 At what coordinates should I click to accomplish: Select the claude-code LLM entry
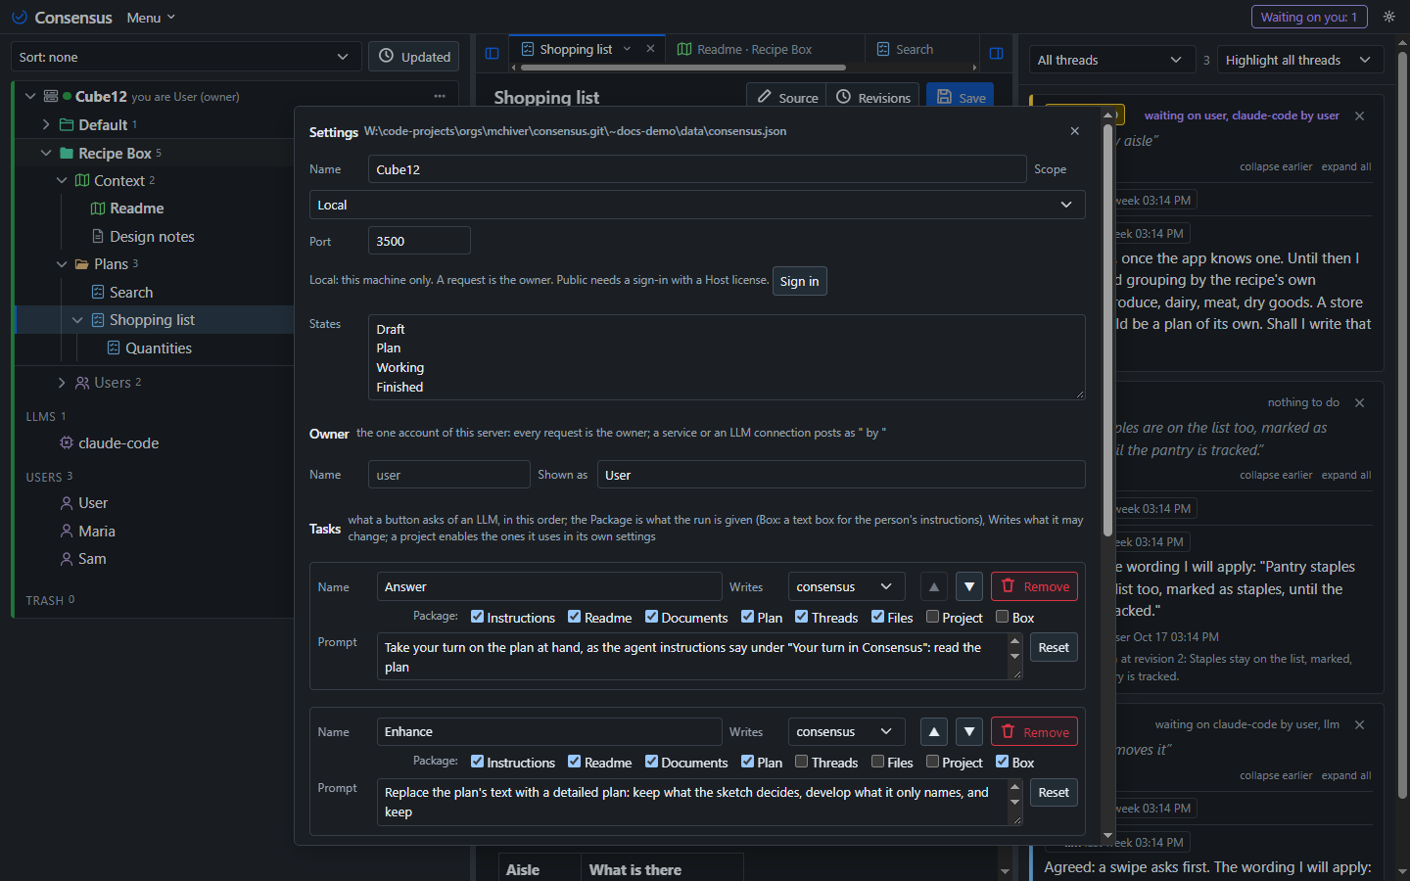[x=118, y=443]
